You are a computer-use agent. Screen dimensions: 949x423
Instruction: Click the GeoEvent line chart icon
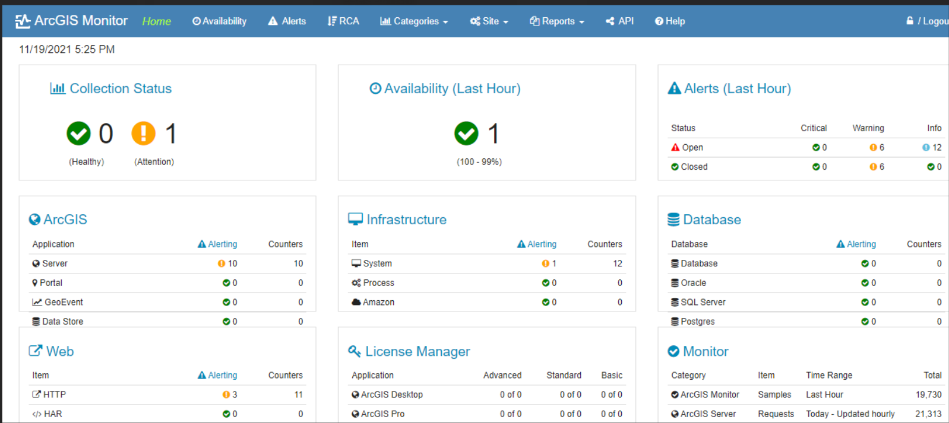(x=37, y=302)
